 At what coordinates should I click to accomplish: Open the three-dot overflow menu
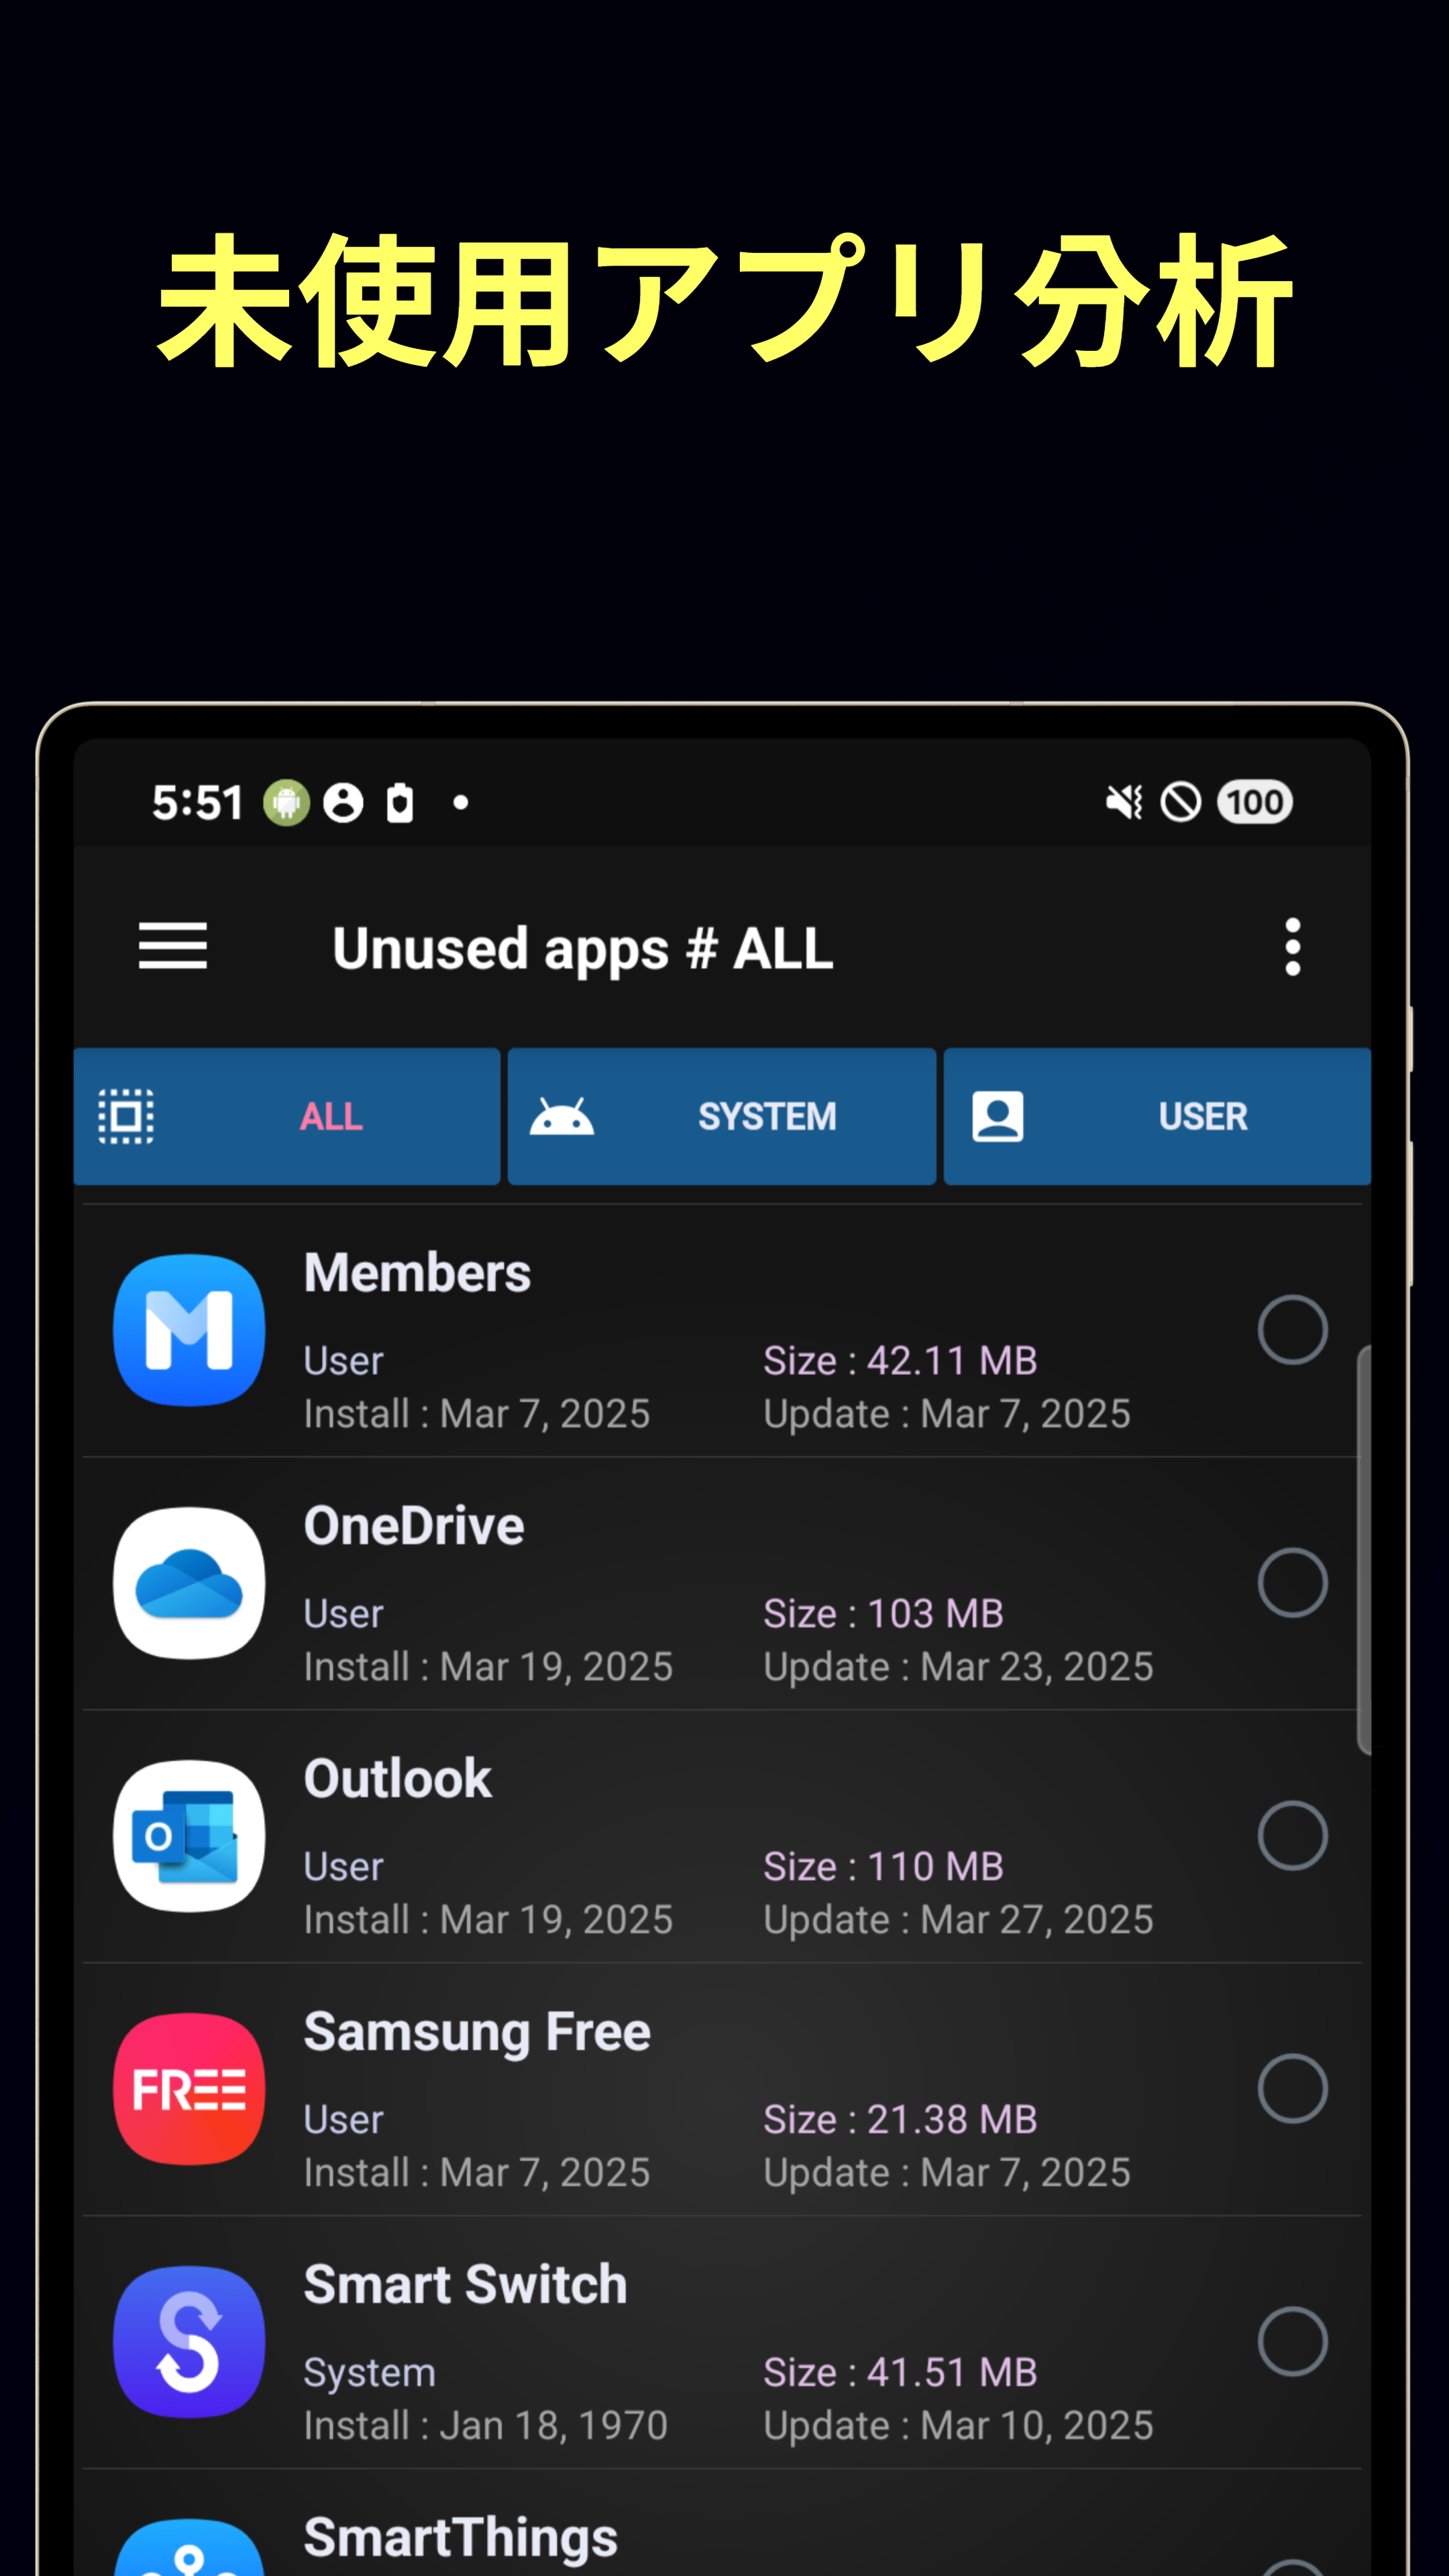[x=1292, y=946]
